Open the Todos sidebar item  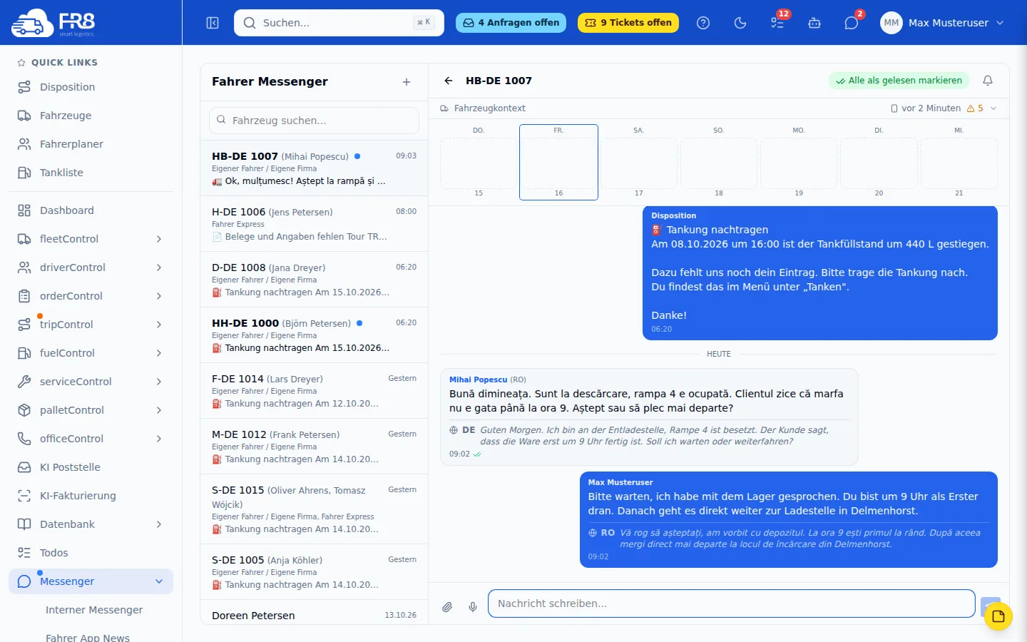point(91,553)
